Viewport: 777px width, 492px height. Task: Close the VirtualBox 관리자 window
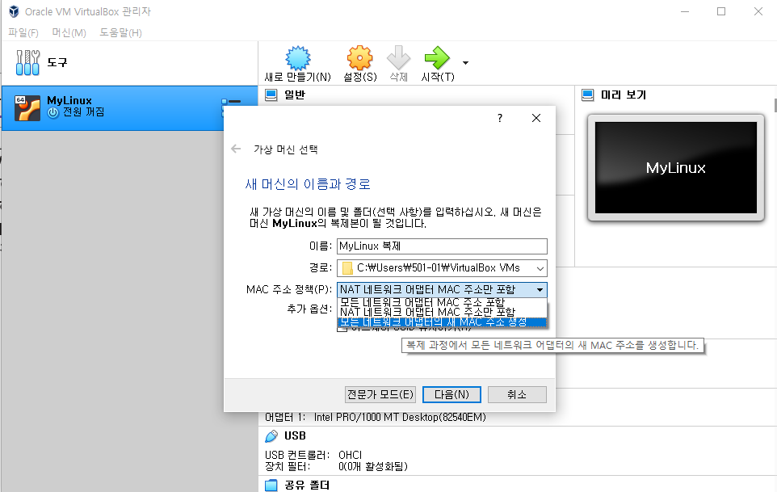(x=758, y=11)
